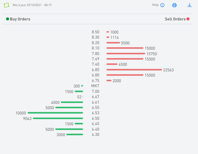
Task: Click the green Buy Orders legend dot
Action: pos(8,19)
